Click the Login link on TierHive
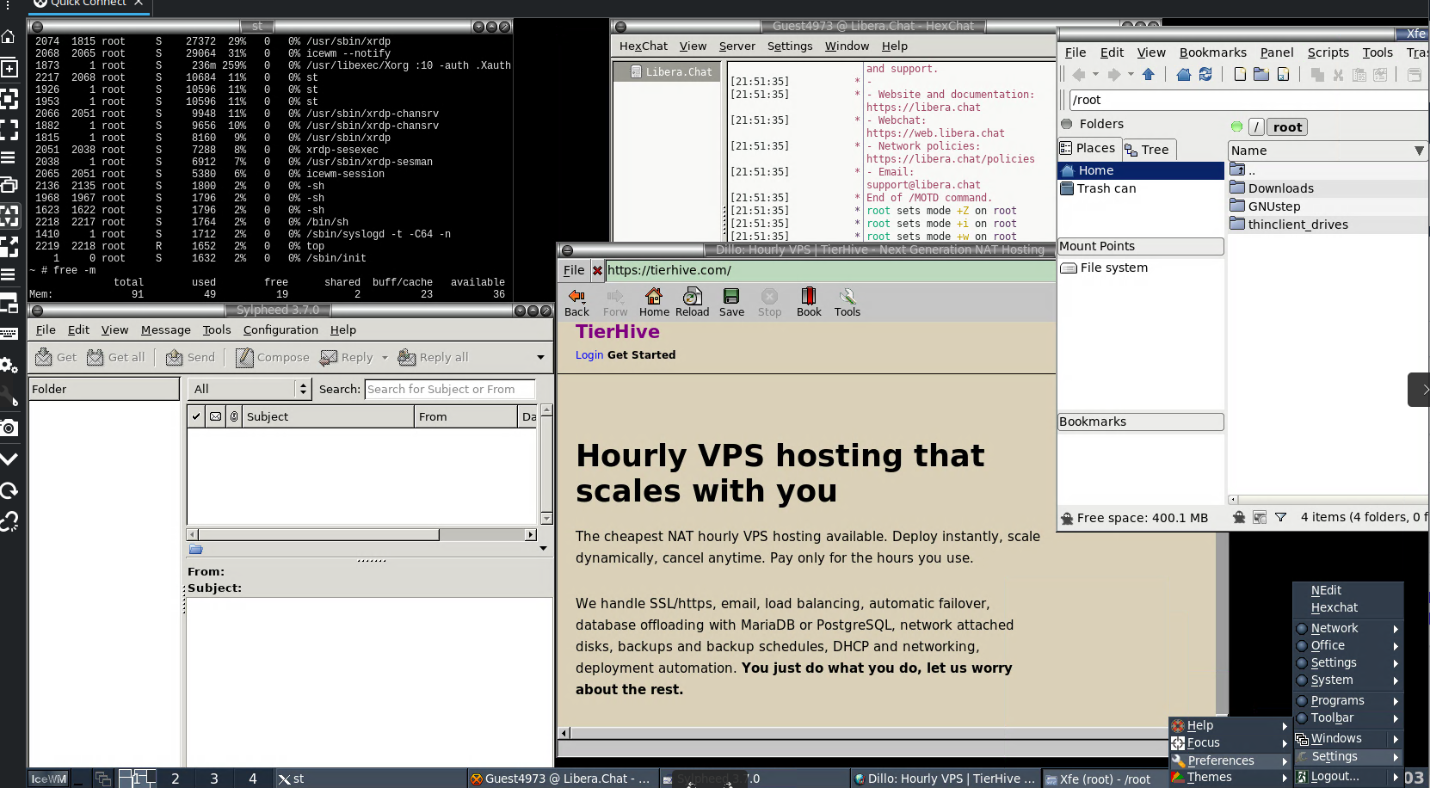1430x788 pixels. [x=589, y=354]
